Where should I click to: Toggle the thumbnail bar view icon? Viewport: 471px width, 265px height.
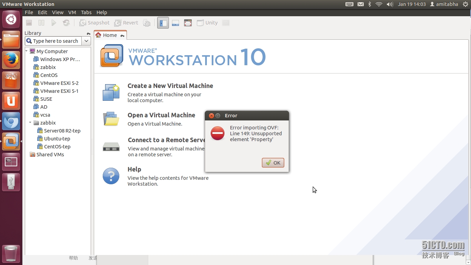pos(176,23)
